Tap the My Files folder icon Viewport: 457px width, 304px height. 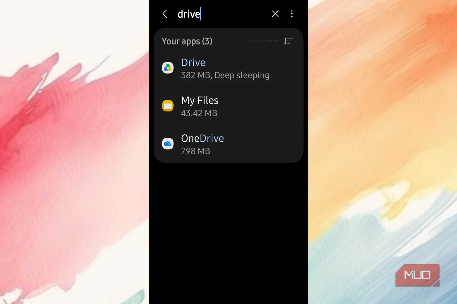[x=168, y=106]
